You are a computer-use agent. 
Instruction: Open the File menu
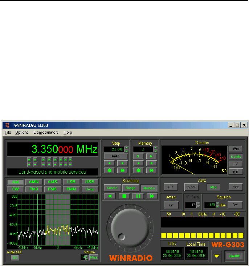[x=8, y=132]
